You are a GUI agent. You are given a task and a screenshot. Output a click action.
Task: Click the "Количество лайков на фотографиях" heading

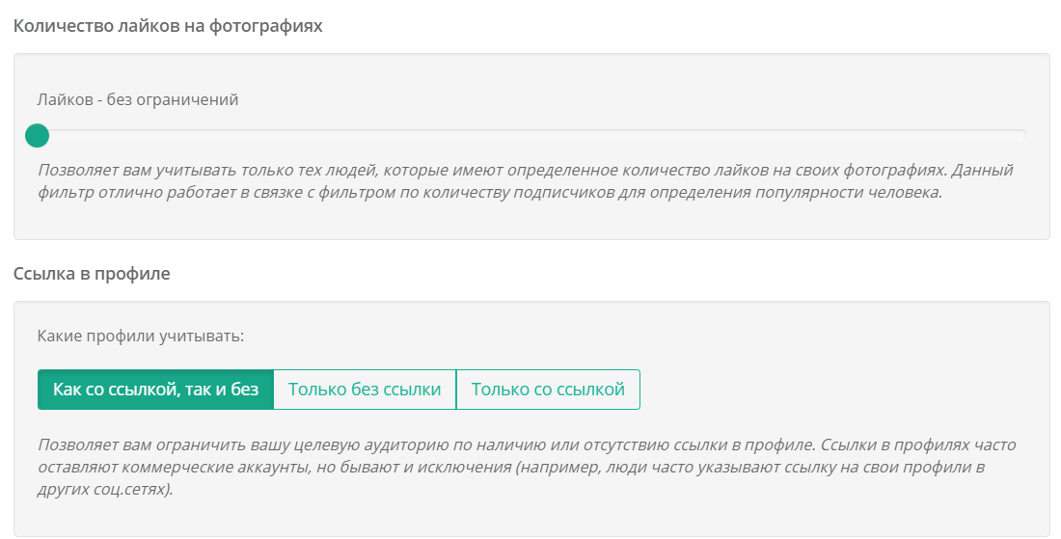[x=168, y=26]
